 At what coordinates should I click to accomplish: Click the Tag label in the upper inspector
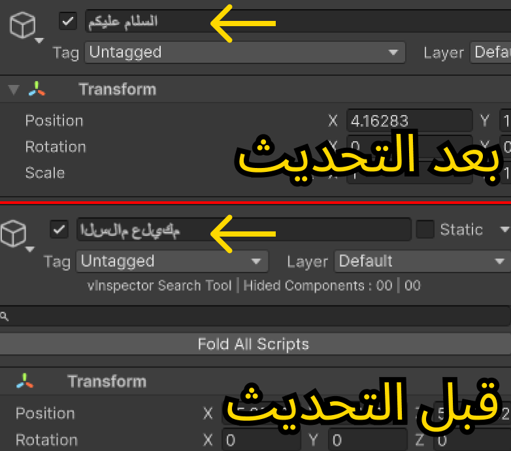pyautogui.click(x=66, y=53)
